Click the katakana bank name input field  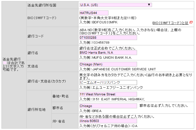coord(108,82)
